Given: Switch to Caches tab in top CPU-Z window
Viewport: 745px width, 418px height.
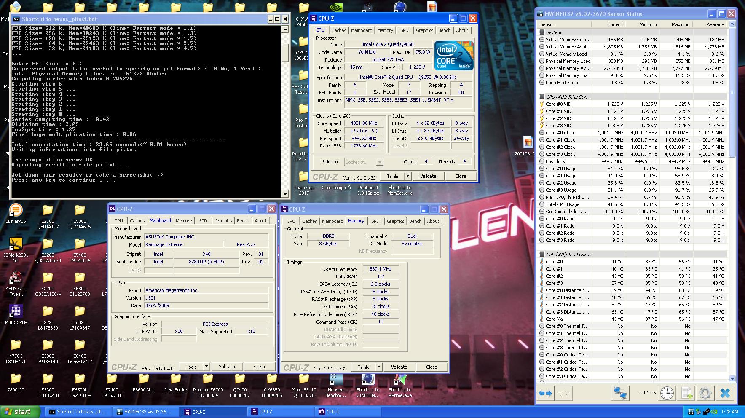Looking at the screenshot, I should point(338,30).
